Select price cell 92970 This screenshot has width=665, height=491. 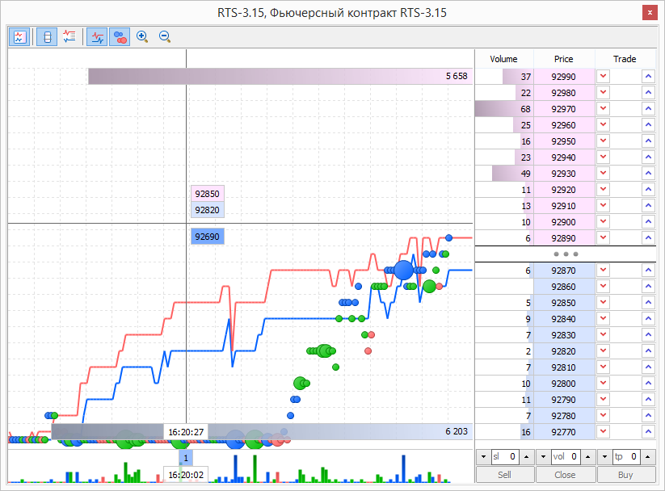click(x=564, y=109)
